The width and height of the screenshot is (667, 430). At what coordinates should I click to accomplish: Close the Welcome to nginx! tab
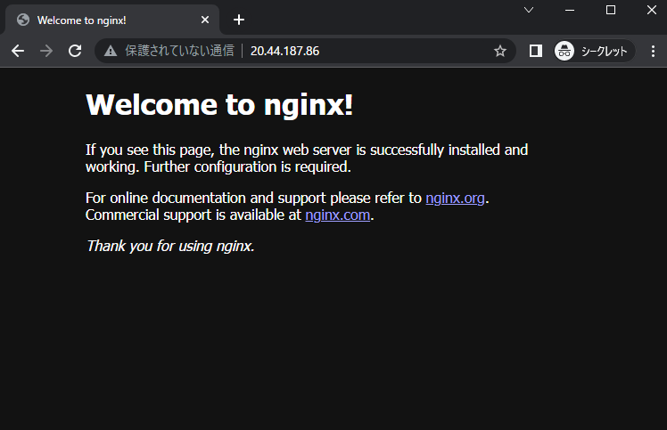point(205,20)
